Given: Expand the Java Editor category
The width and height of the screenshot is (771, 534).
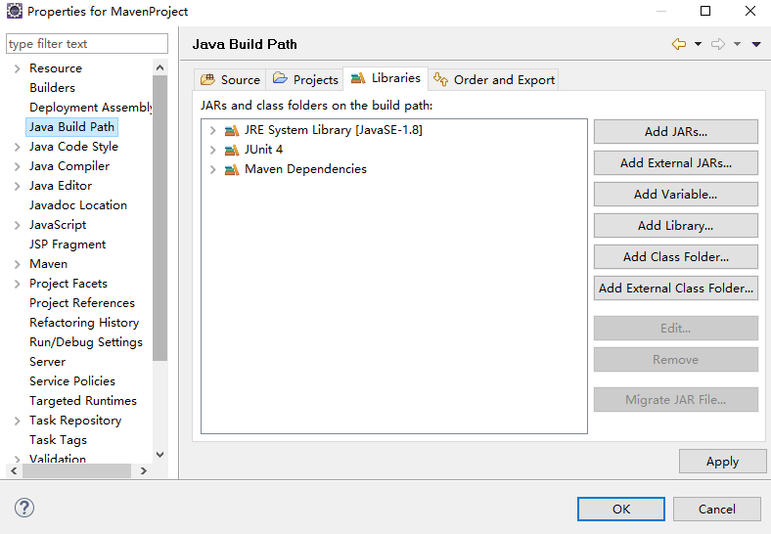Looking at the screenshot, I should (x=18, y=187).
